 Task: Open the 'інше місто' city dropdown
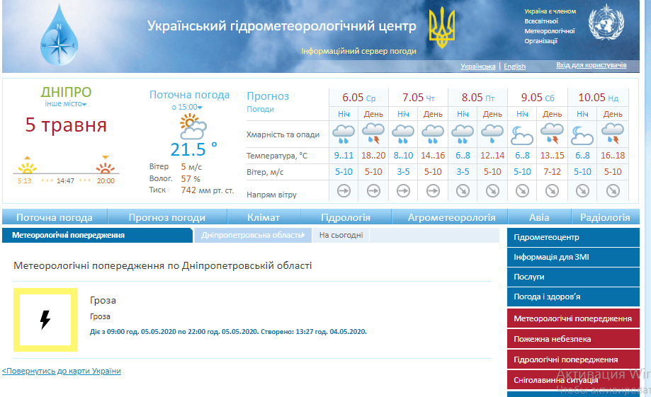66,104
